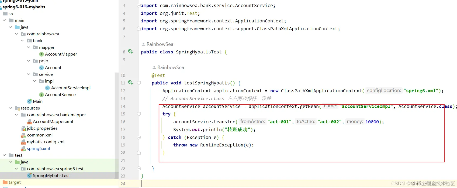
Task: Collapse the test folder node
Action: 4,155
